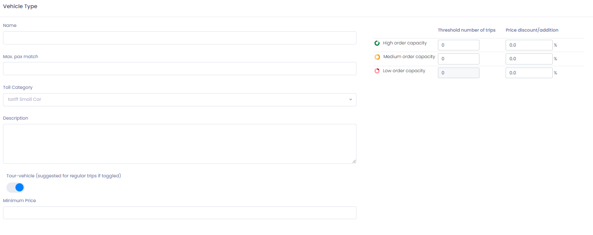Toggle the Tour-vehicle switch
The image size is (593, 235).
tap(16, 188)
